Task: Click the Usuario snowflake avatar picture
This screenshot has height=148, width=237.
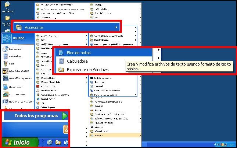Action: coord(7,38)
